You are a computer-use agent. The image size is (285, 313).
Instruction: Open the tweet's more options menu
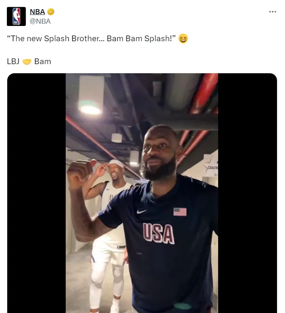[x=272, y=12]
